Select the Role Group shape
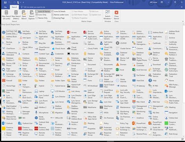 [x=171, y=134]
